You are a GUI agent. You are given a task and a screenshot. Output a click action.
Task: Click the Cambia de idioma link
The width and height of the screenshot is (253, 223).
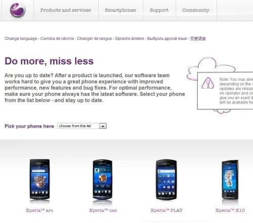(x=57, y=38)
